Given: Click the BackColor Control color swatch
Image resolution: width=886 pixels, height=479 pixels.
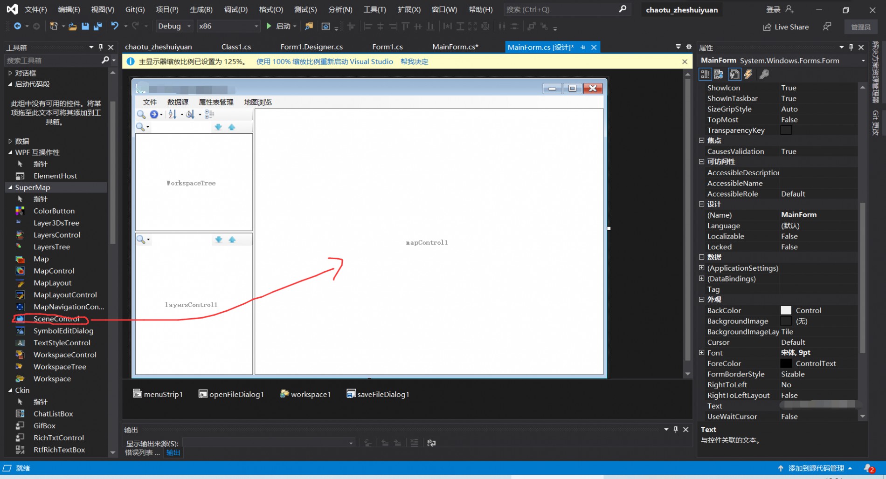Looking at the screenshot, I should [786, 310].
